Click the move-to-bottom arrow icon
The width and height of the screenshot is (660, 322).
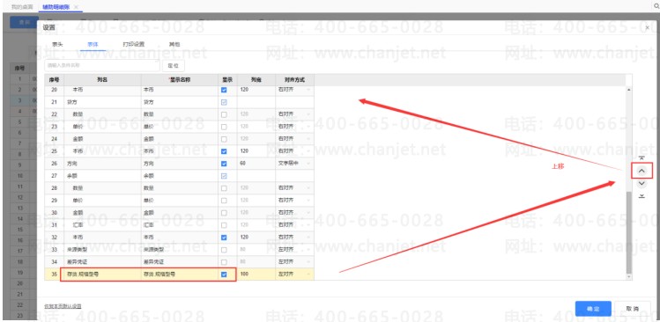(x=641, y=196)
